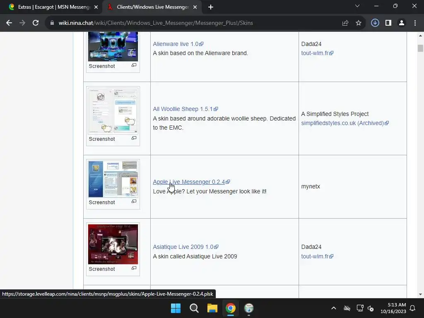Share this page icon in address bar
Screen dimensions: 424x318
coord(345,23)
